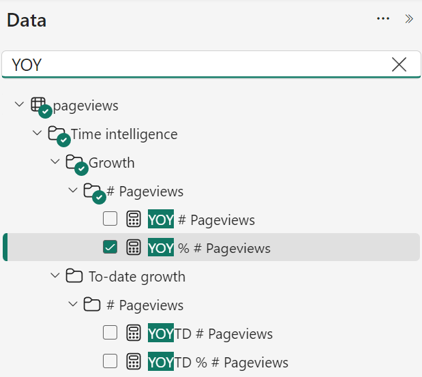This screenshot has height=377, width=422.
Task: Enable the YOYTD % # Pageviews checkbox
Action: click(110, 361)
